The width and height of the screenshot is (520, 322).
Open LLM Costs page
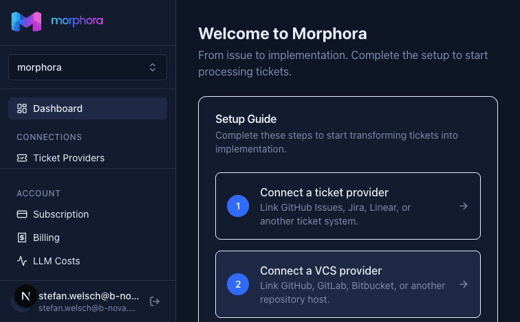[87, 261]
